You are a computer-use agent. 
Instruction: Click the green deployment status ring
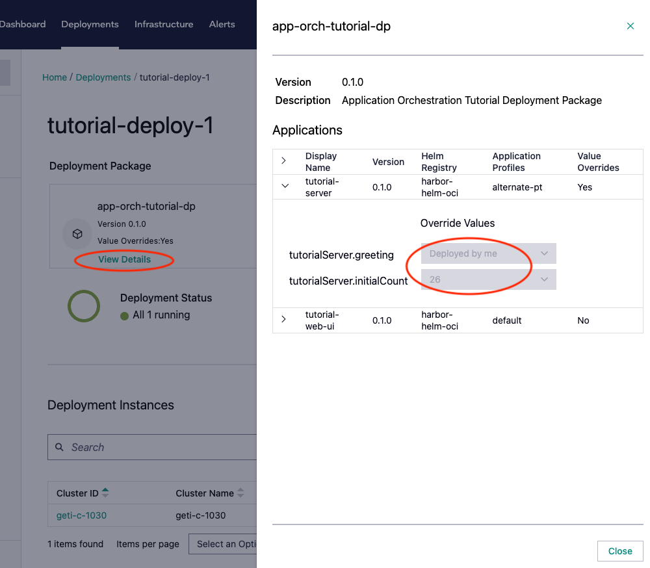(84, 306)
